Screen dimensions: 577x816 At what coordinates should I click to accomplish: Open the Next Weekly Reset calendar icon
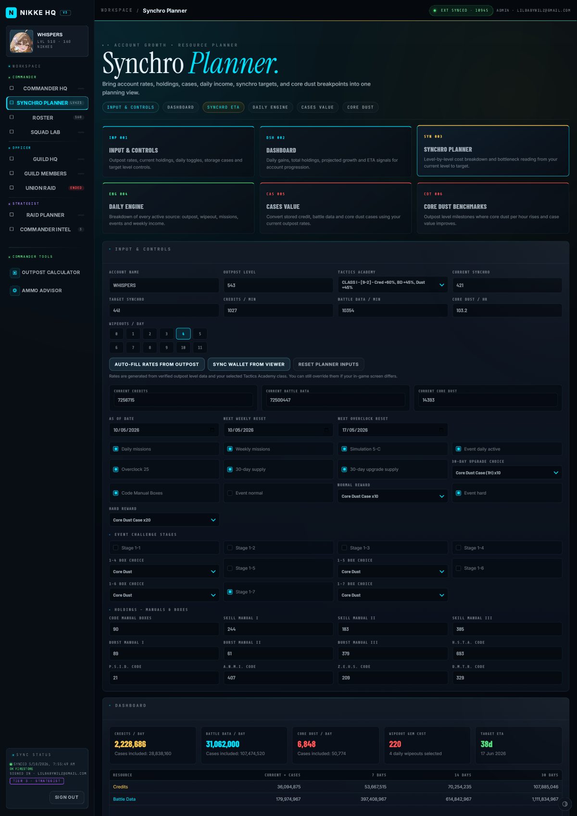click(x=326, y=430)
